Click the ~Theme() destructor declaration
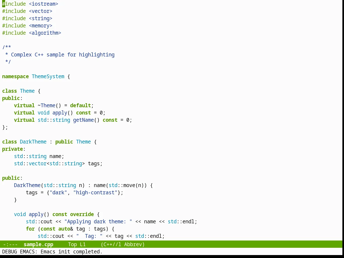The height and width of the screenshot is (258, 344). 49,105
